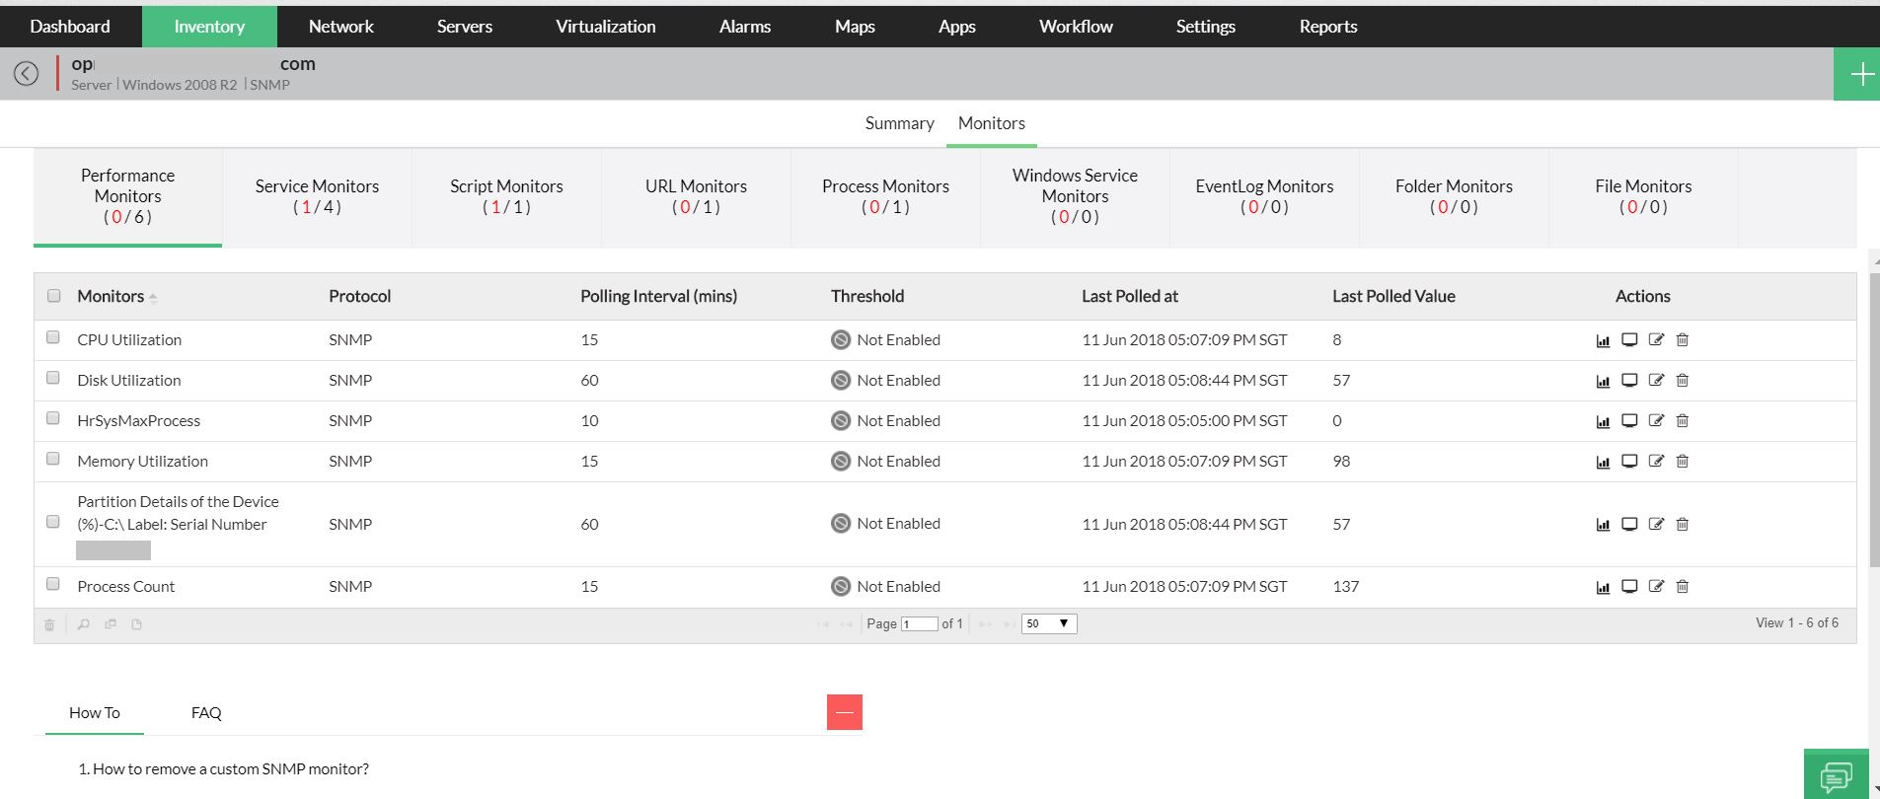
Task: Tick the Process Count row checkbox
Action: (x=53, y=584)
